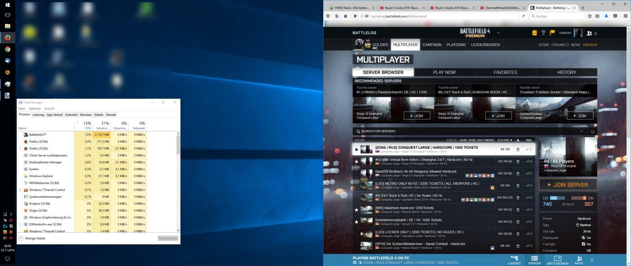Bookmark this page with the star icon
The image size is (631, 266).
[x=590, y=16]
